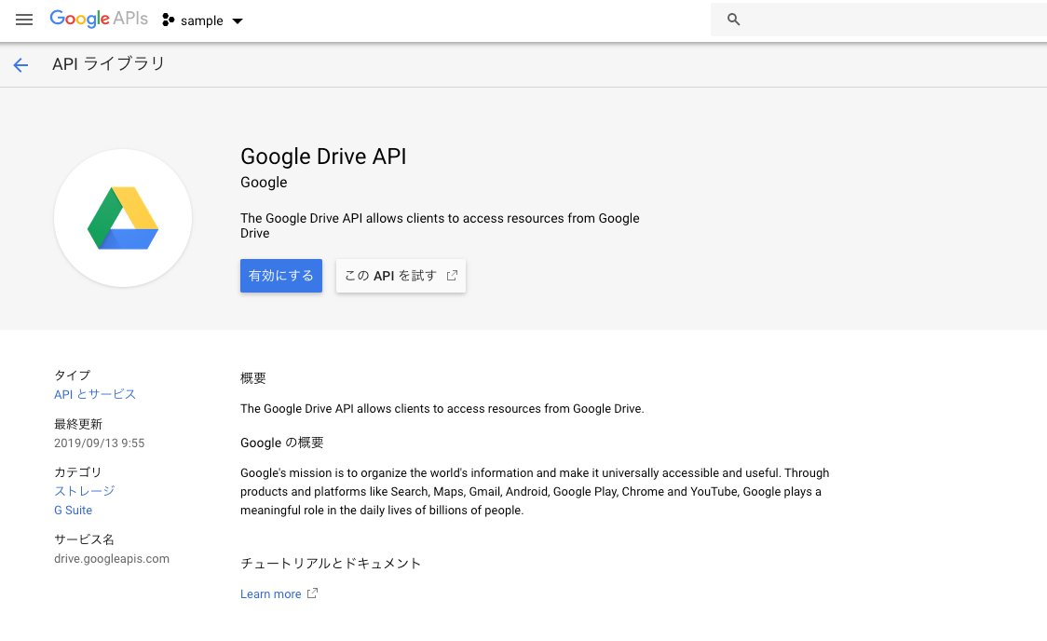Open the G Suite category link
Viewport: 1047px width, 641px height.
[74, 511]
